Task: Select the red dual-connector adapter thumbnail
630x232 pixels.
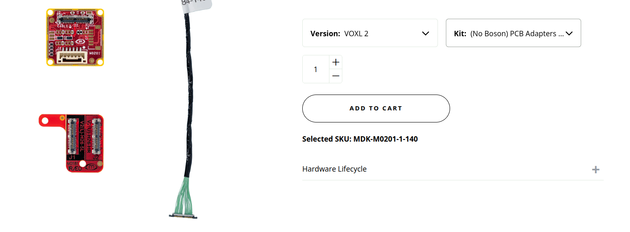Action: point(75,144)
